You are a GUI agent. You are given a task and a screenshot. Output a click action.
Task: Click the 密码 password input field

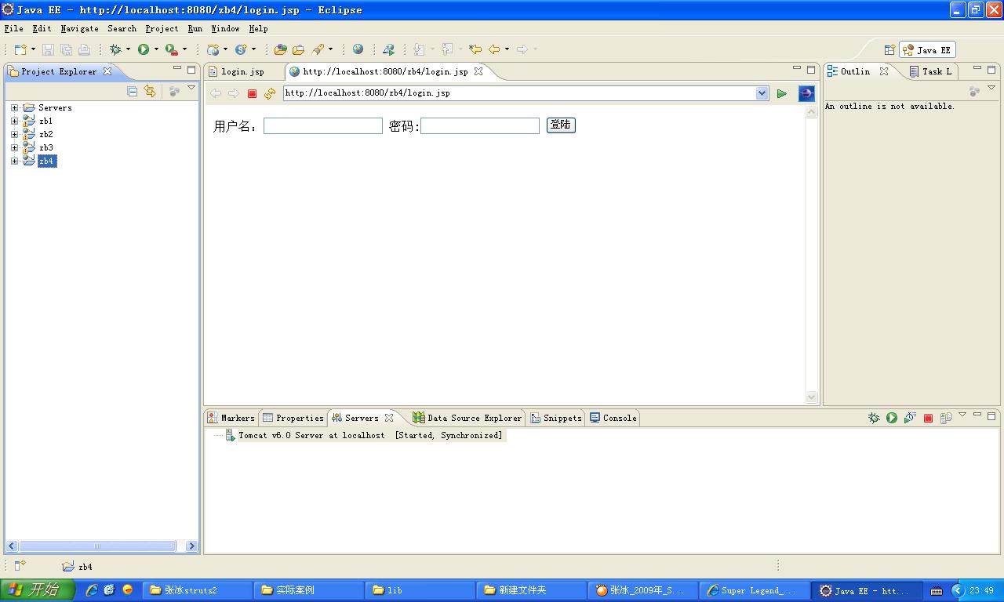point(480,125)
